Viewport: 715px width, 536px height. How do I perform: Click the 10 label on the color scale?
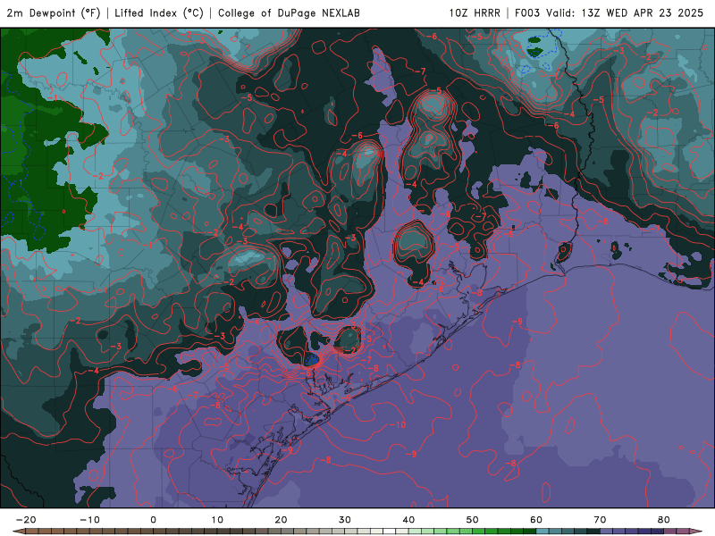tap(217, 520)
